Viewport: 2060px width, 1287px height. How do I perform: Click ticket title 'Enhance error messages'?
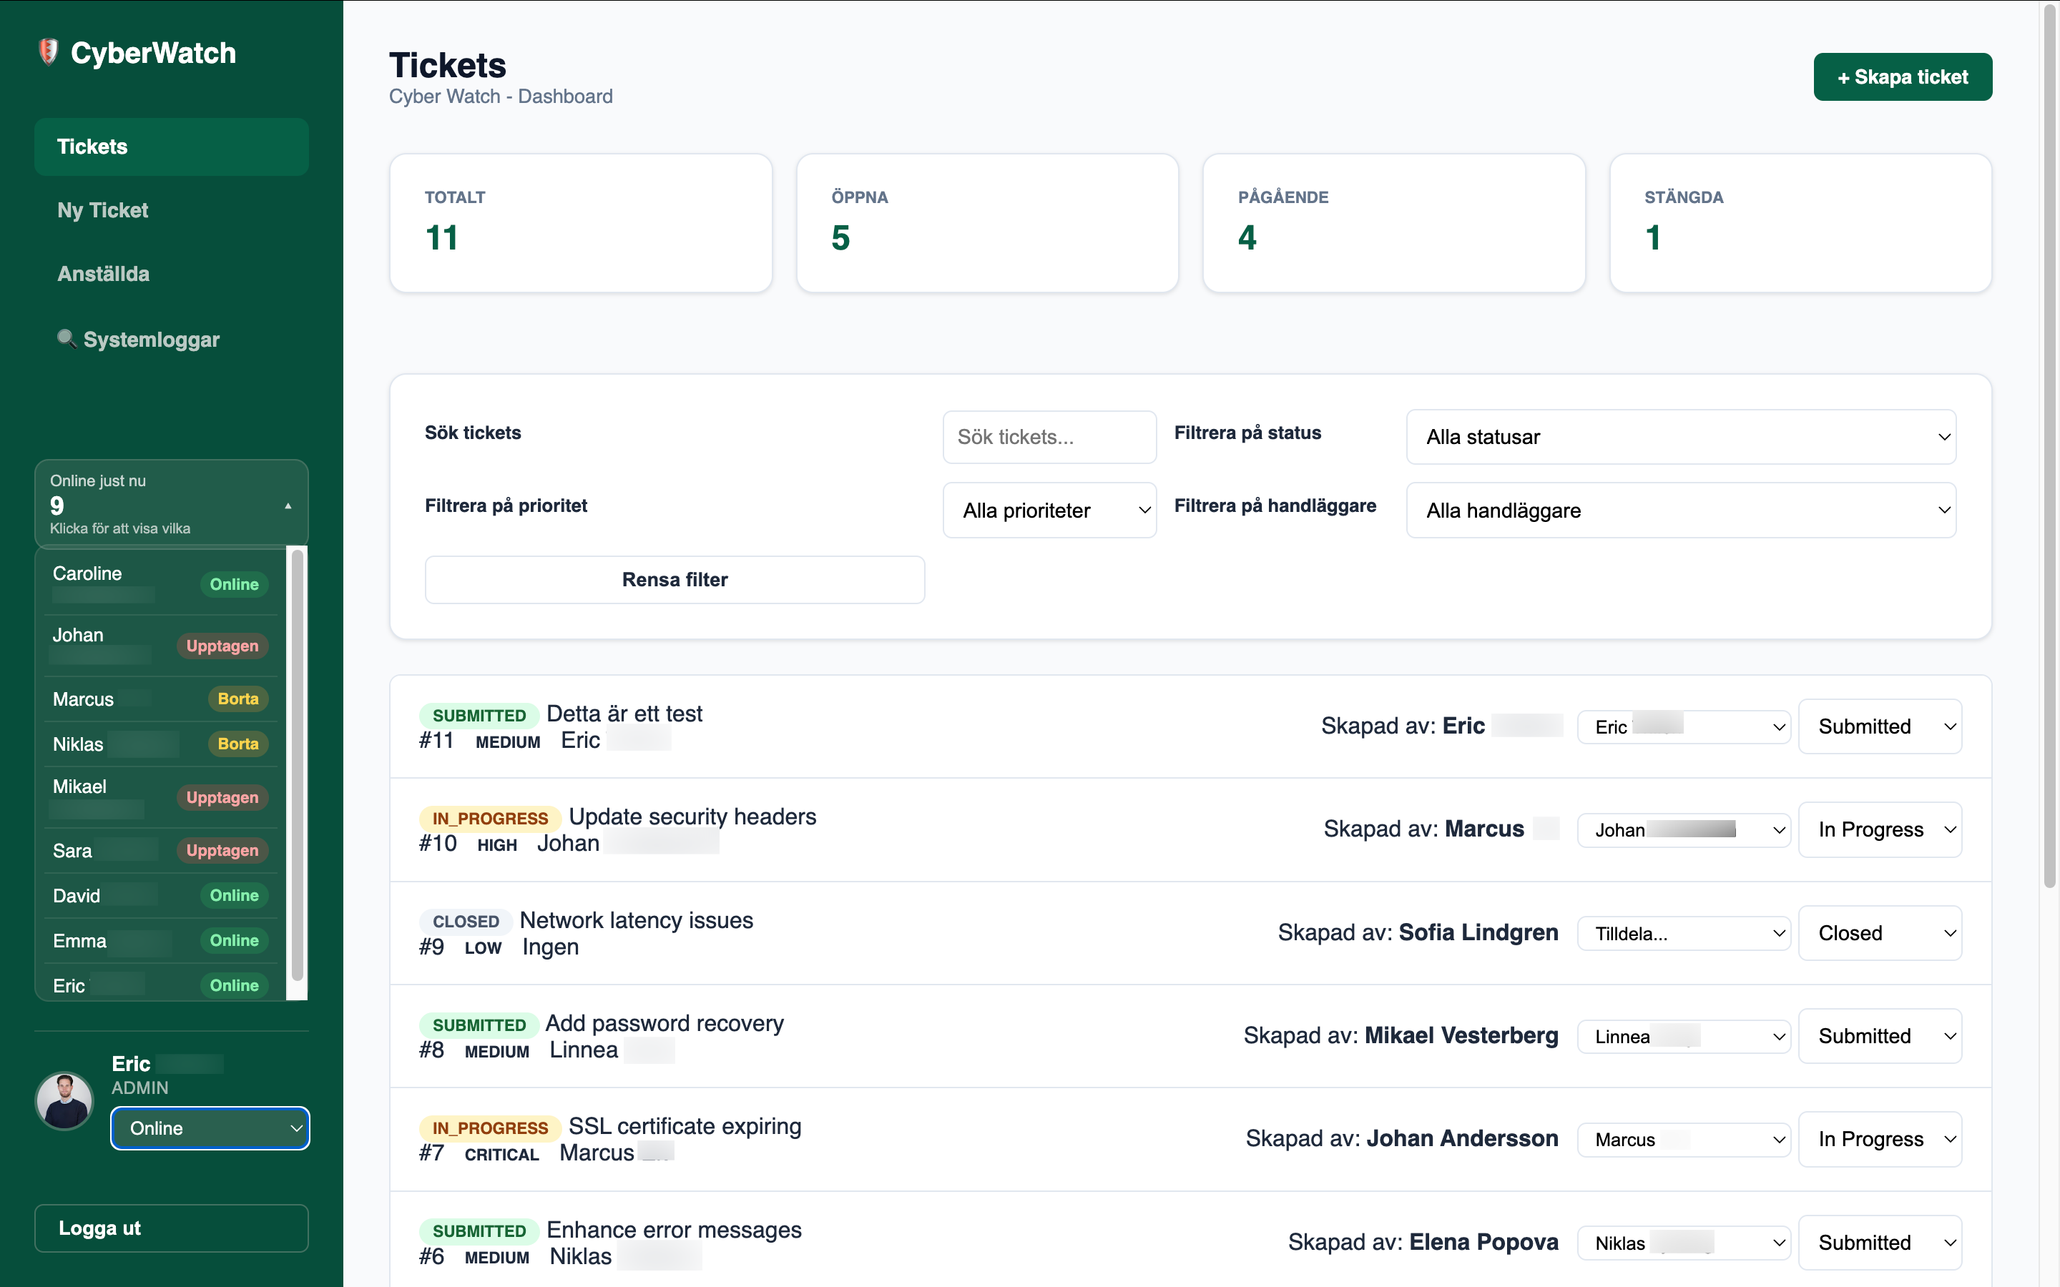pos(673,1230)
